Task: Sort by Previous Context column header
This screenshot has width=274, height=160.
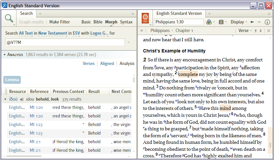Action: point(68,91)
